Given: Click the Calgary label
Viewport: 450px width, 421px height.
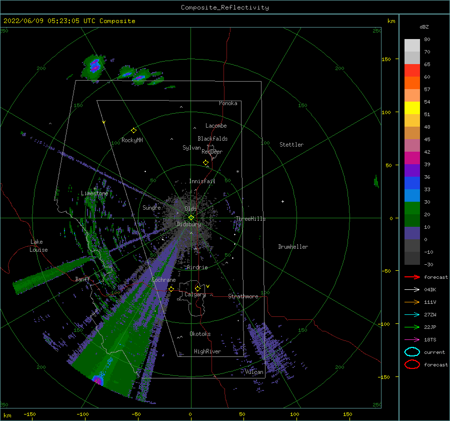Looking at the screenshot, I should (195, 294).
